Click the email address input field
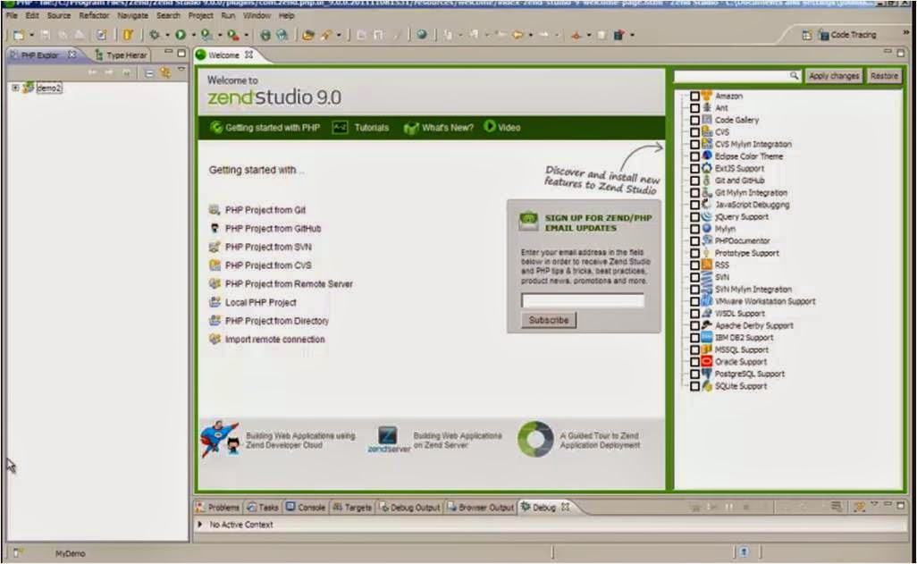Image resolution: width=917 pixels, height=564 pixels. (583, 300)
